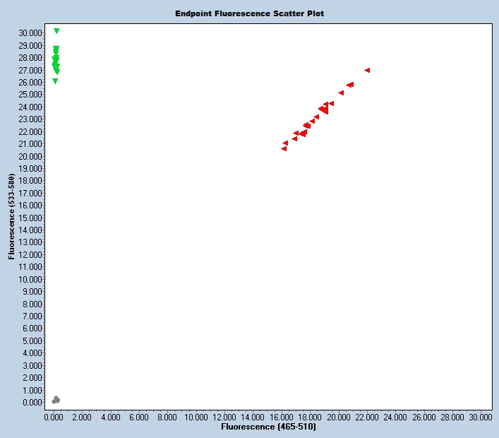Click the Fluorescence (533-580) y-axis label
The height and width of the screenshot is (438, 499).
click(12, 217)
